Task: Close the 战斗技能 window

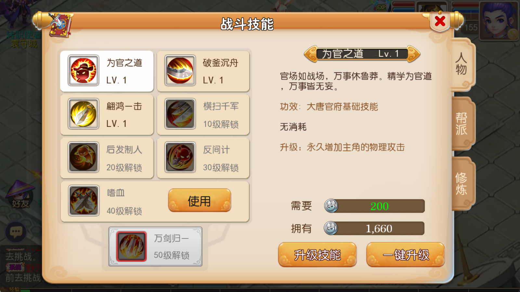Action: point(440,21)
